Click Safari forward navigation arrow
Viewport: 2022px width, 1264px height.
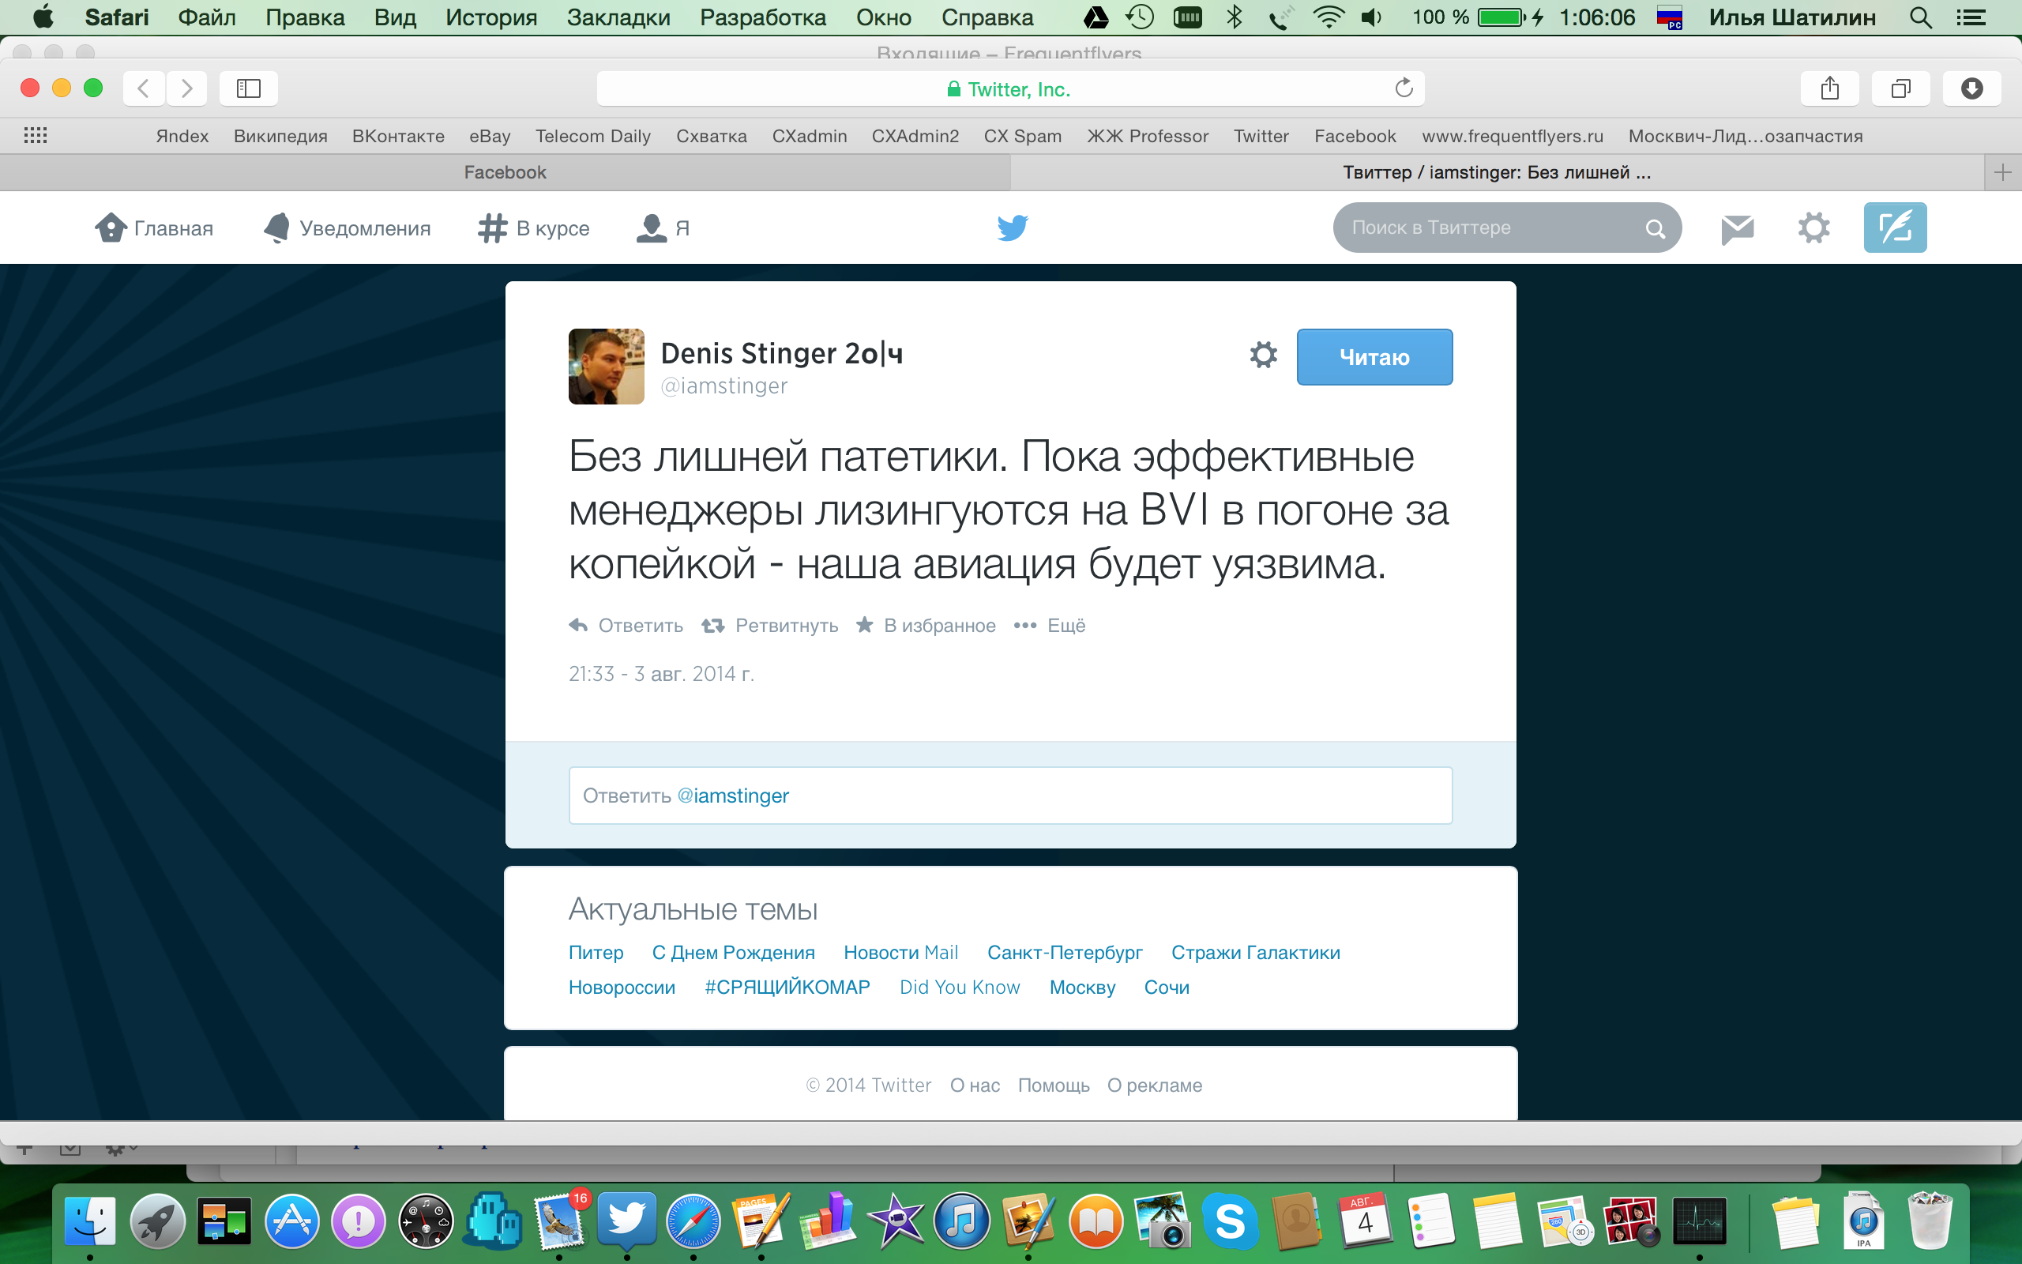tap(186, 88)
